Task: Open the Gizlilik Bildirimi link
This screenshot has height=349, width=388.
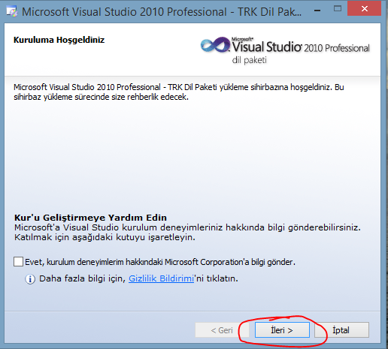Action: [161, 278]
